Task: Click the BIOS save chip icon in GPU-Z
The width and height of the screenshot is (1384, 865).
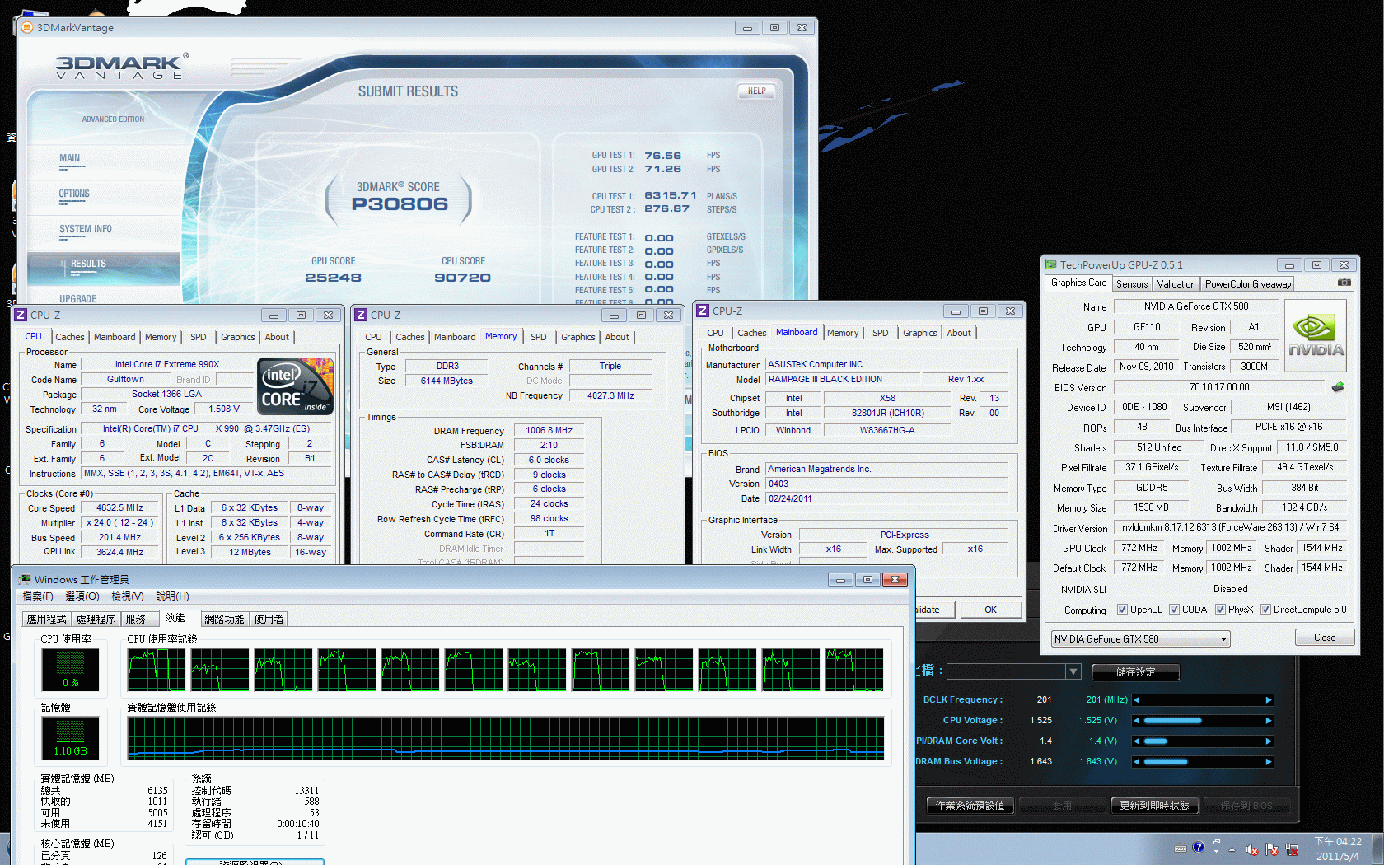Action: tap(1338, 387)
